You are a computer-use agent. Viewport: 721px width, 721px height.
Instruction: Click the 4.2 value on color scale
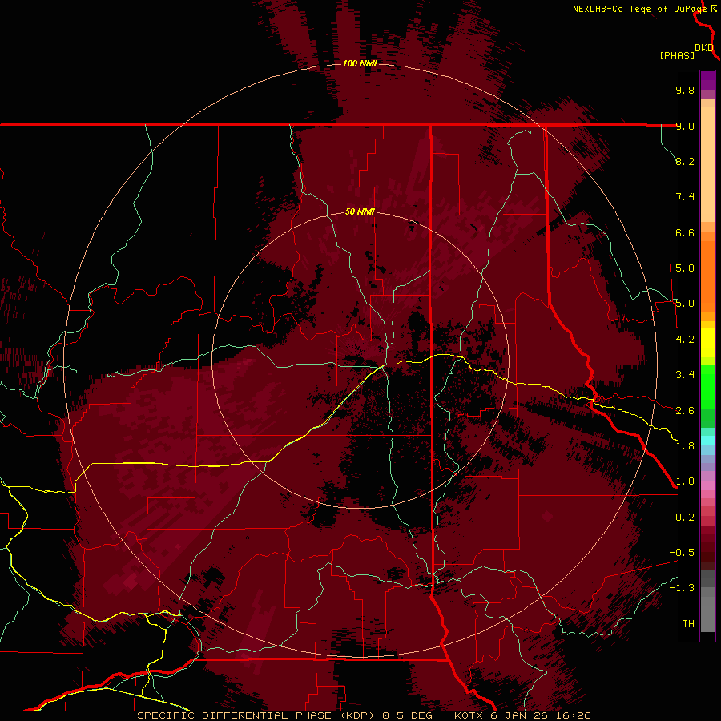click(x=685, y=340)
